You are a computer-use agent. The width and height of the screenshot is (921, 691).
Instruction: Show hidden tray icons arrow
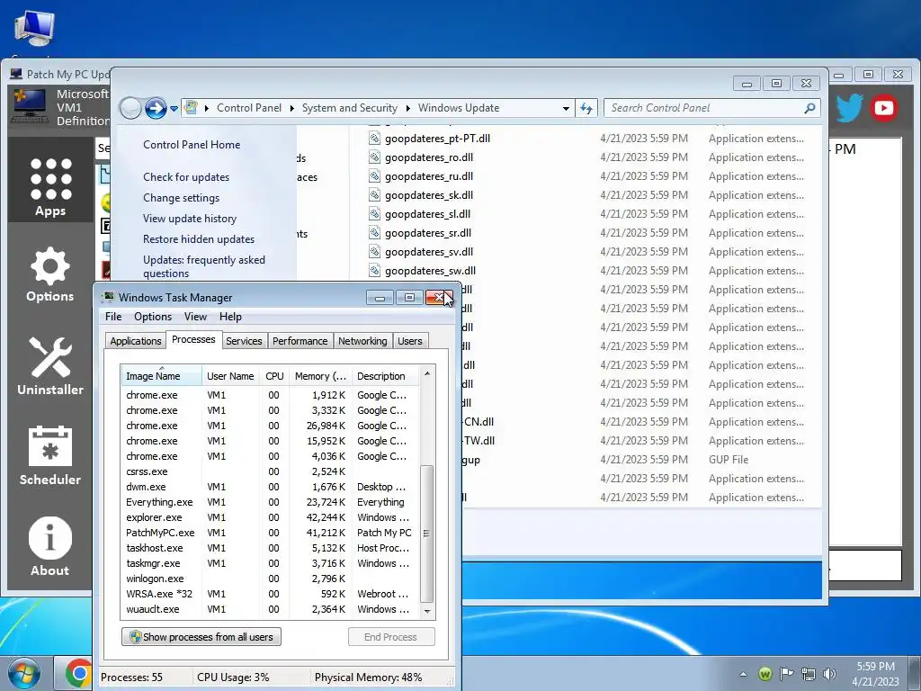tap(743, 674)
